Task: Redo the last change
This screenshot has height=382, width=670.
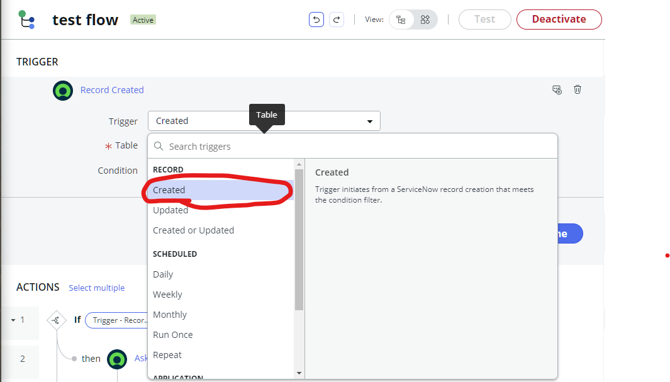Action: coord(337,20)
